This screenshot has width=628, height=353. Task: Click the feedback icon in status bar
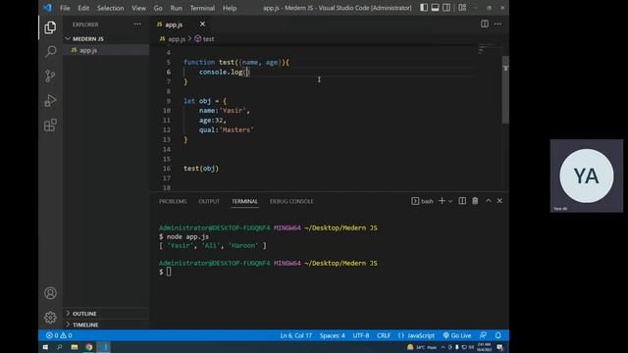click(484, 335)
